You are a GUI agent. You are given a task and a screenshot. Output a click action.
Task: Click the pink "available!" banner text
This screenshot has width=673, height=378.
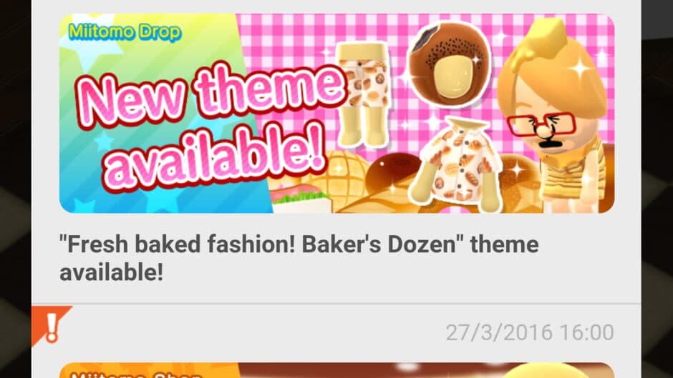(214, 156)
